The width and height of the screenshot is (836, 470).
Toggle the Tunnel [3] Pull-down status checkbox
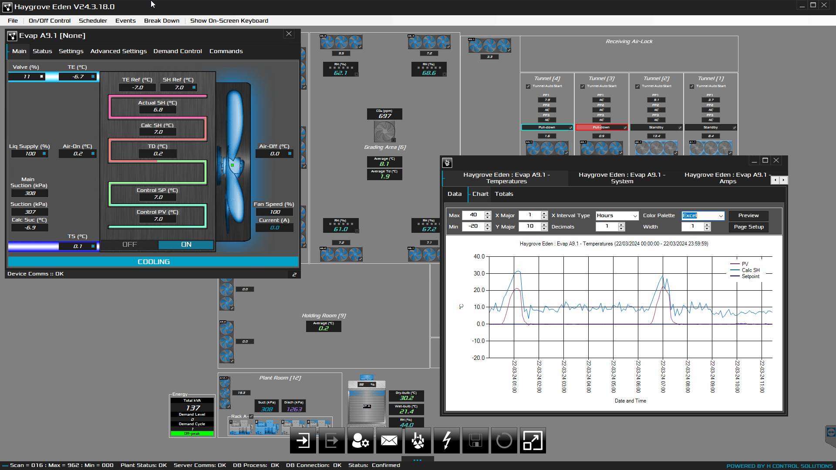coord(625,128)
